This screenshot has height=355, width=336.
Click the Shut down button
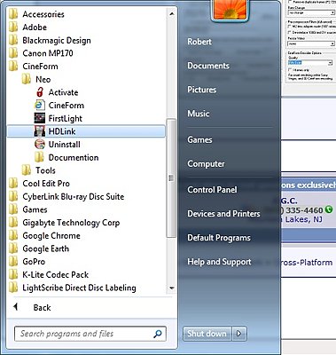(x=207, y=334)
